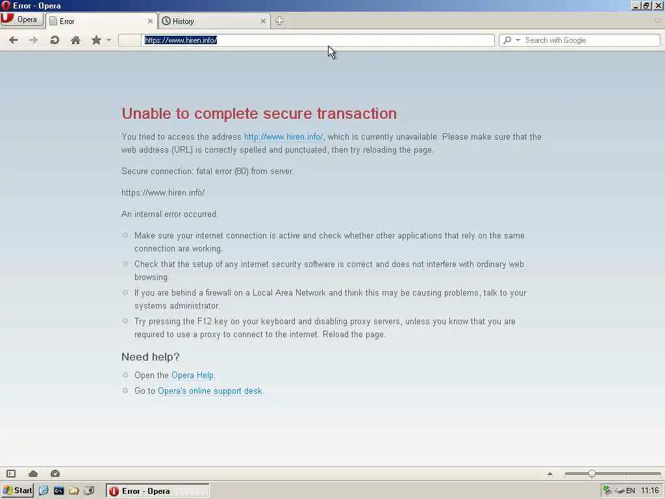Close the History tab
The width and height of the screenshot is (665, 499).
click(x=263, y=21)
